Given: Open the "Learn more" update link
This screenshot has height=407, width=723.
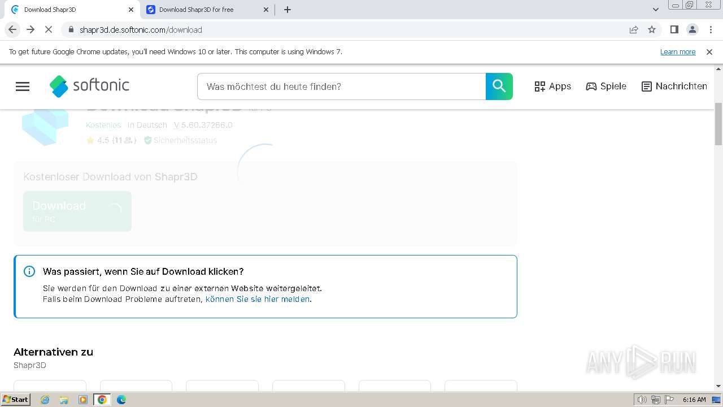Looking at the screenshot, I should [x=678, y=51].
